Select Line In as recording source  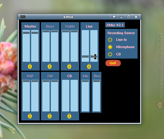[x=110, y=40]
